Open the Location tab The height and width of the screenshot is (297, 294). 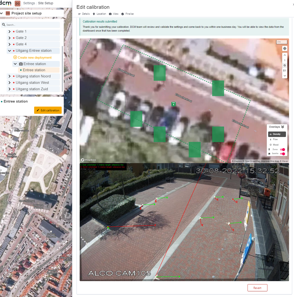(x=99, y=14)
